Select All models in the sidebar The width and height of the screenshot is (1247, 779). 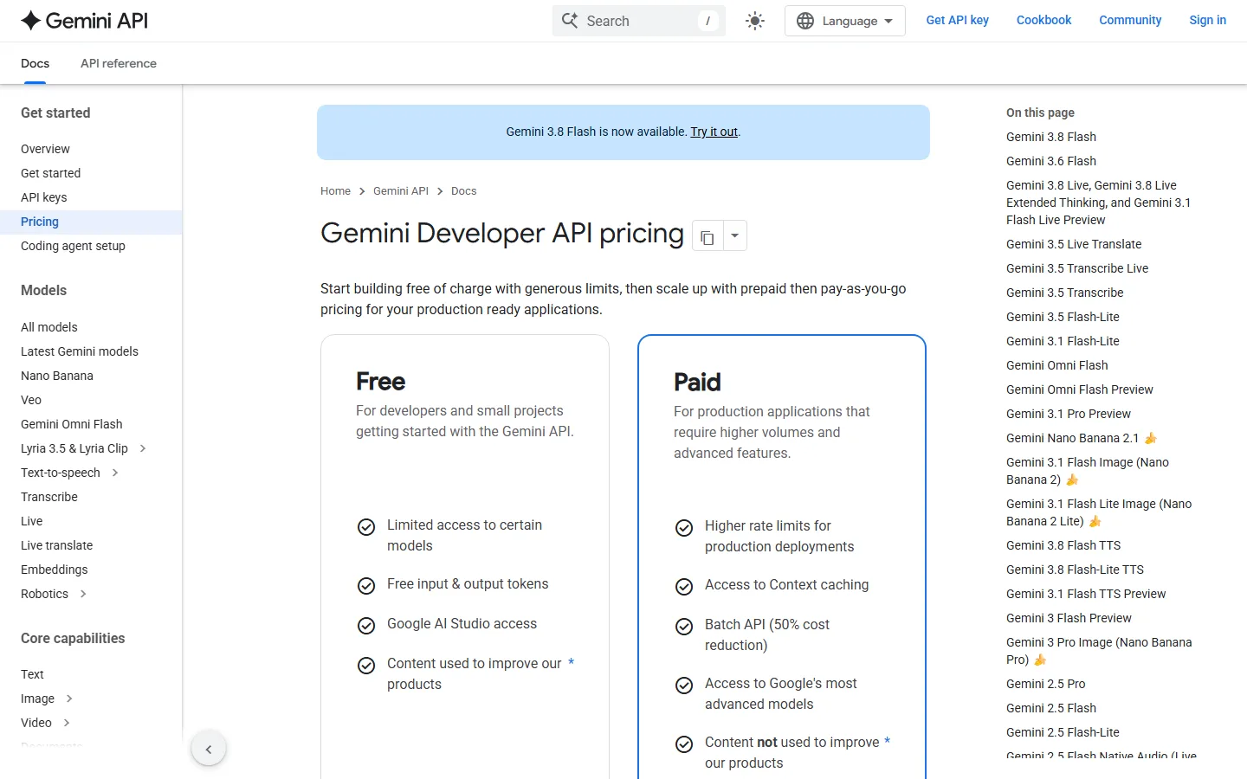point(49,327)
